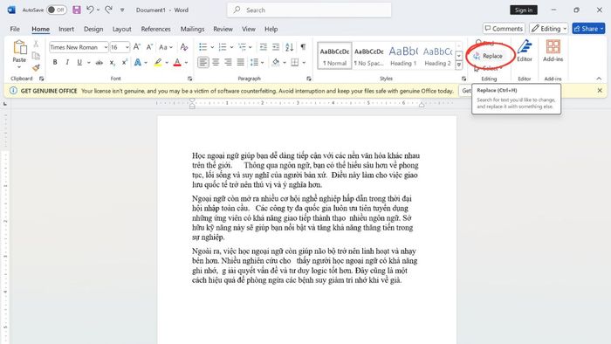
Task: Apply Text Effects with the glowing A icon
Action: tap(138, 62)
